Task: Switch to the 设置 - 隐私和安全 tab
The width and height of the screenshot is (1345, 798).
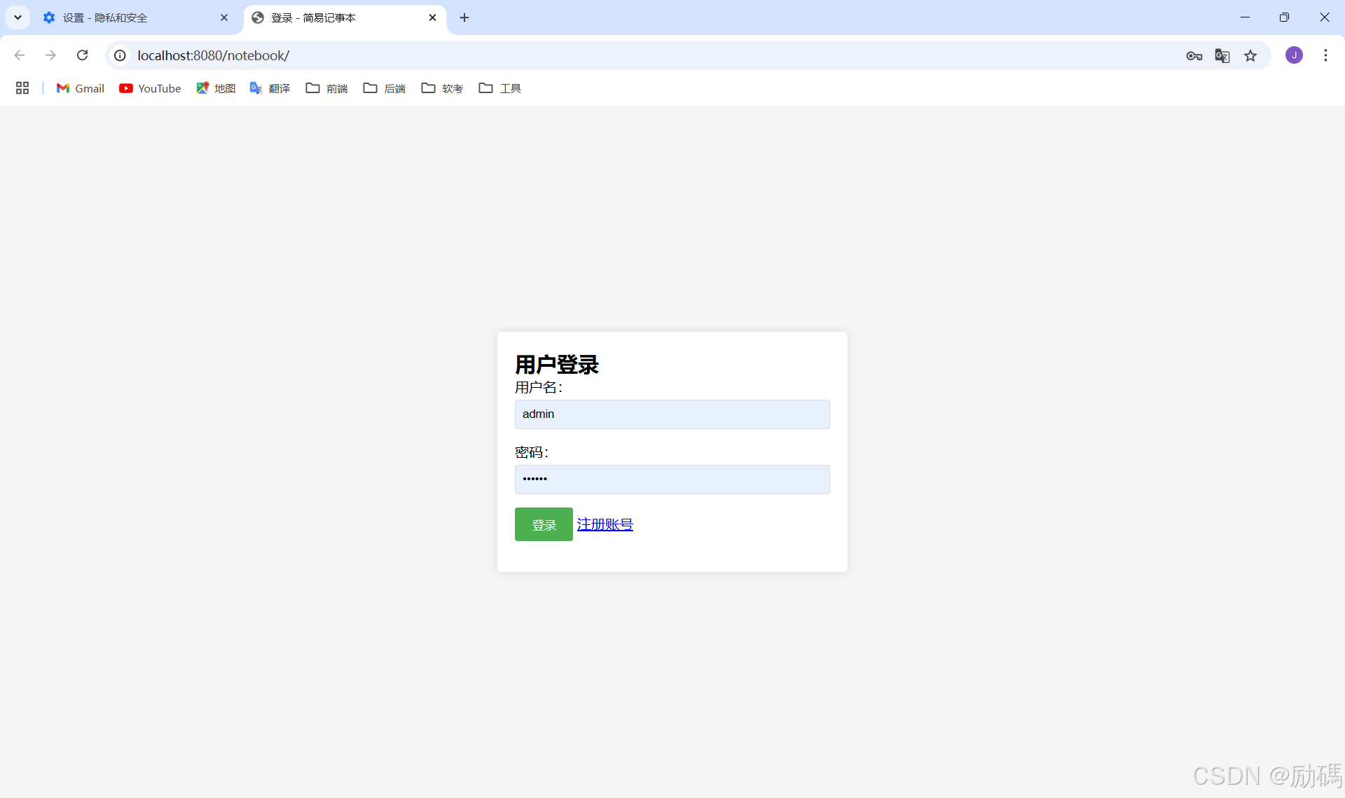Action: click(119, 17)
